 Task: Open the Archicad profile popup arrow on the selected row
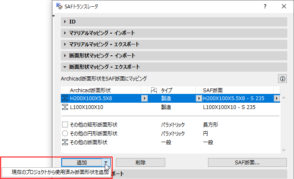pos(144,98)
